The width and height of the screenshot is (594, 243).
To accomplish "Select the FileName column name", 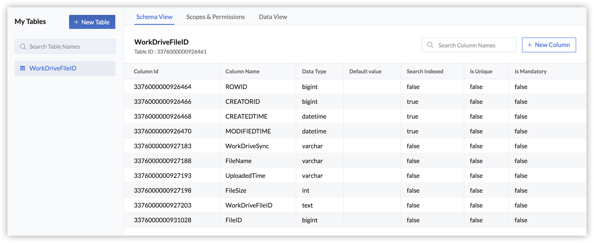I will [238, 161].
